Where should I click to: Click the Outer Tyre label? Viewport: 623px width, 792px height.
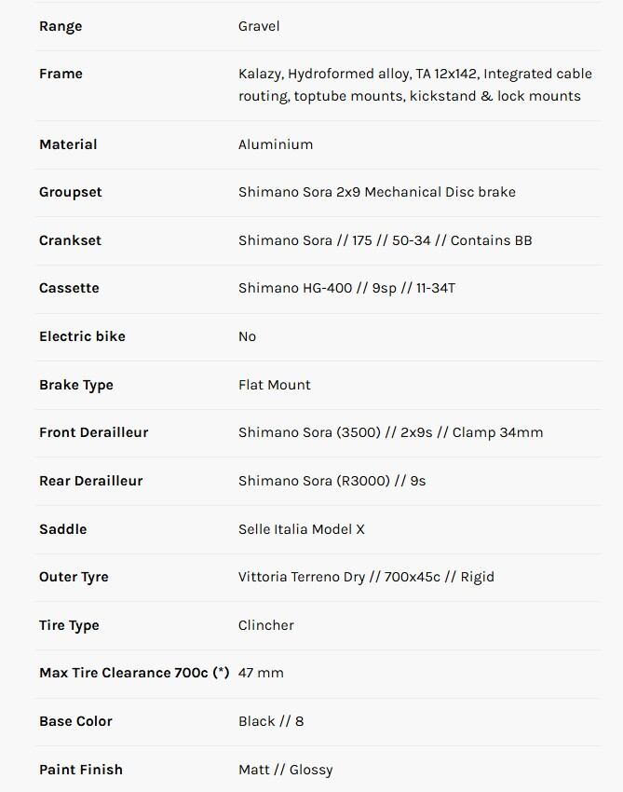point(74,577)
